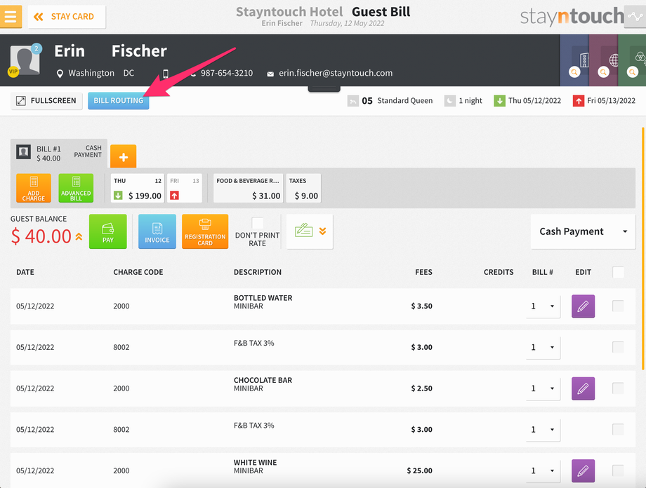This screenshot has width=646, height=488.
Task: Click the VIP badge on avatar
Action: point(13,72)
